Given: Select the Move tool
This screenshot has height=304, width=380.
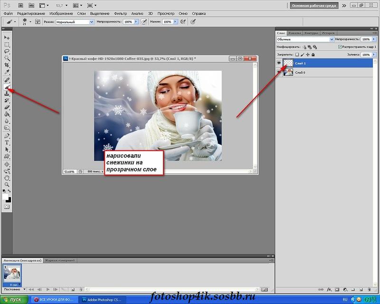Looking at the screenshot, I should pos(7,37).
